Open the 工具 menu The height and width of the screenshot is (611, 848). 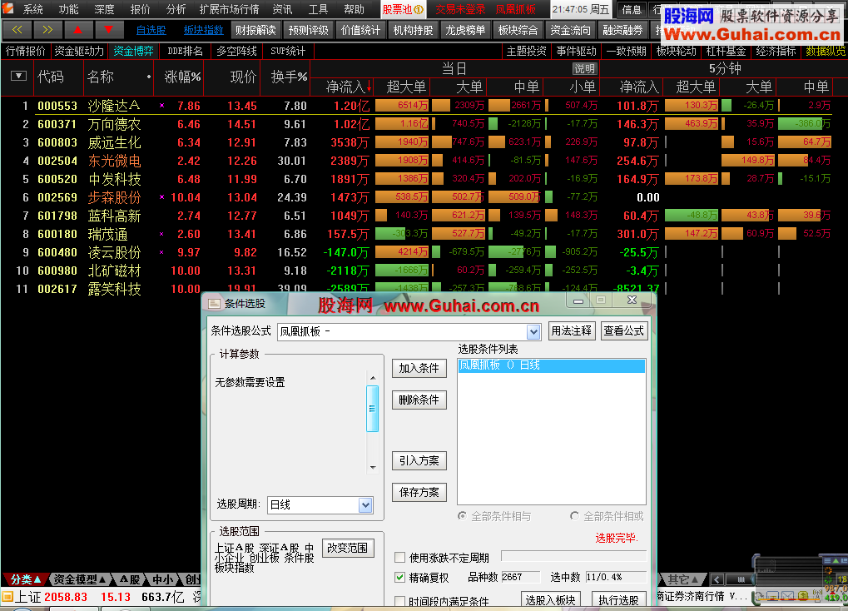pos(318,9)
